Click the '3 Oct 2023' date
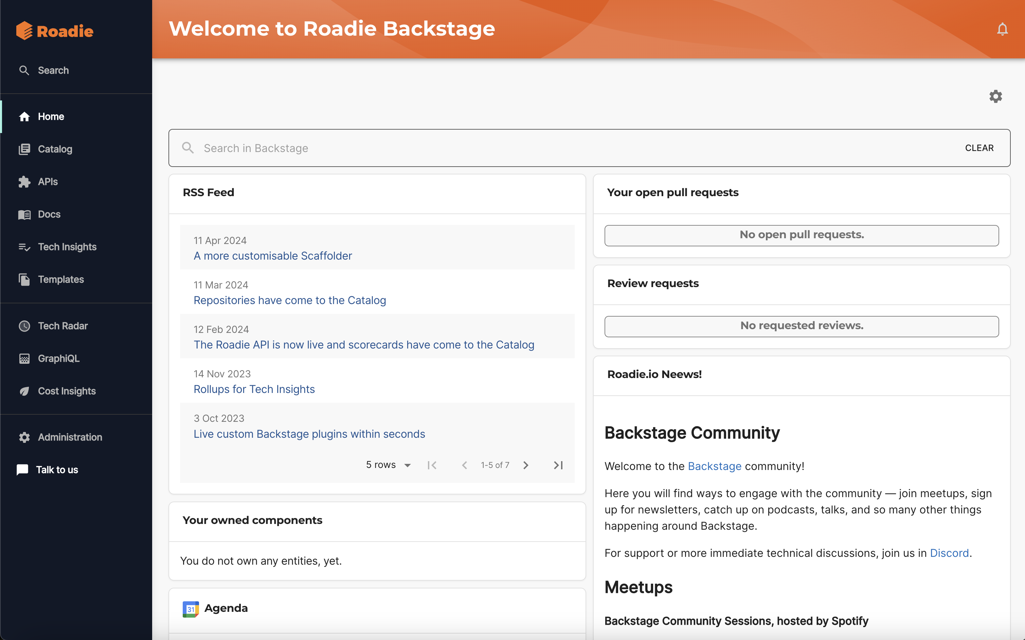1025x640 pixels. (219, 418)
